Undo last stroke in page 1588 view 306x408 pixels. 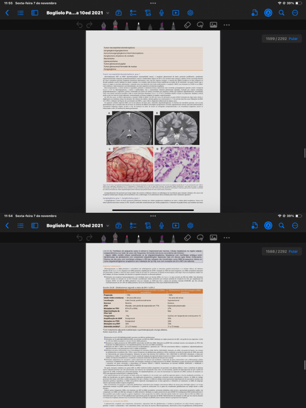pos(79,238)
